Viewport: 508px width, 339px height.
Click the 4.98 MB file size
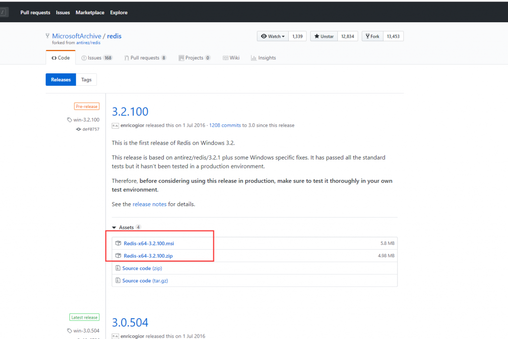point(386,256)
